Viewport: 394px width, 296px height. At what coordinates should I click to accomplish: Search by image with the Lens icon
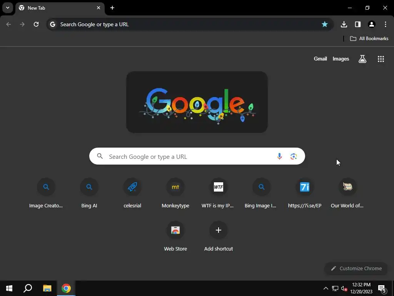pyautogui.click(x=294, y=156)
